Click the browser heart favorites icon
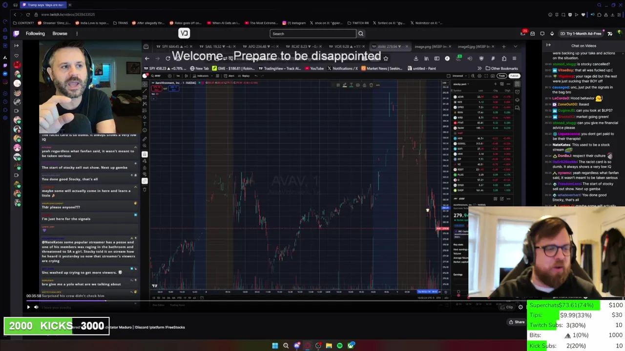Viewport: 625px width, 351px height. tap(583, 15)
